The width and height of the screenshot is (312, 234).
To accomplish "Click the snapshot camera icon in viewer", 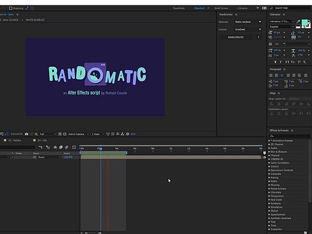I will (26, 134).
